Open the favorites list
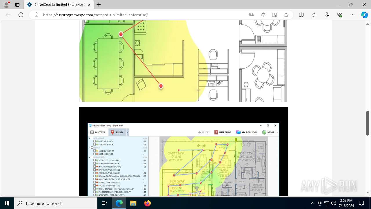This screenshot has height=209, width=371. point(314,15)
